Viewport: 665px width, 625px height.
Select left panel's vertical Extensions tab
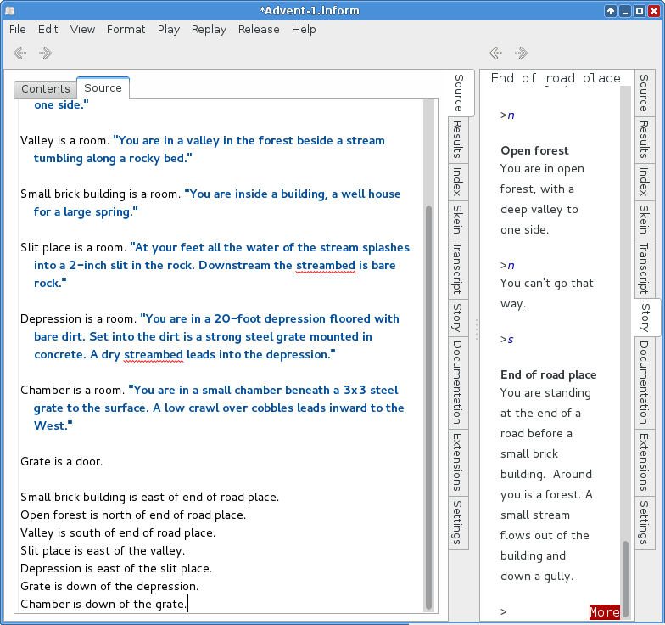point(458,462)
